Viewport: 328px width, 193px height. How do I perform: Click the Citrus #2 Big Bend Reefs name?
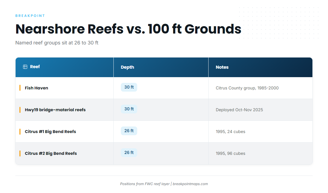coord(51,153)
